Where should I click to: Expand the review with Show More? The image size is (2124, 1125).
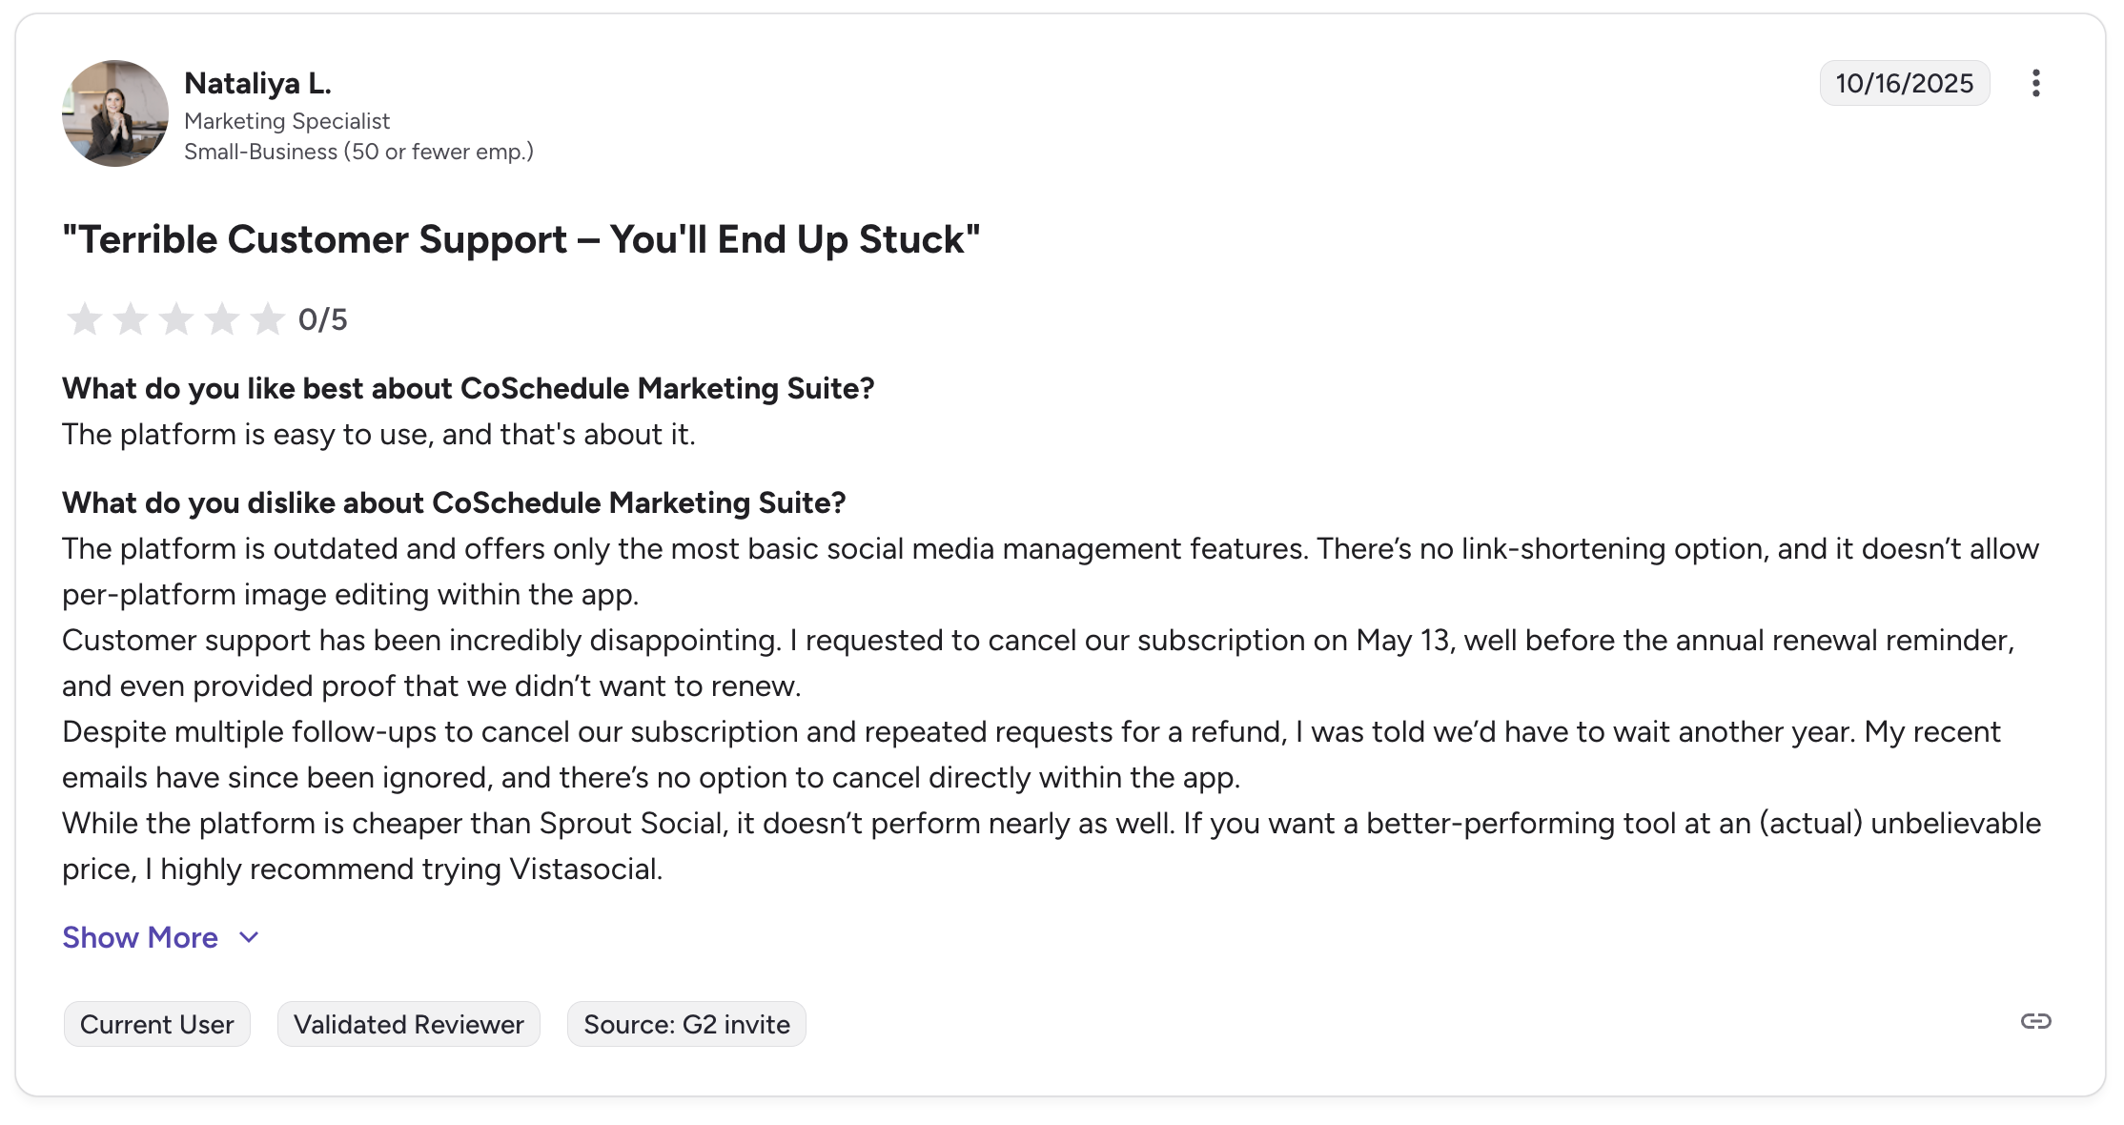coord(139,937)
